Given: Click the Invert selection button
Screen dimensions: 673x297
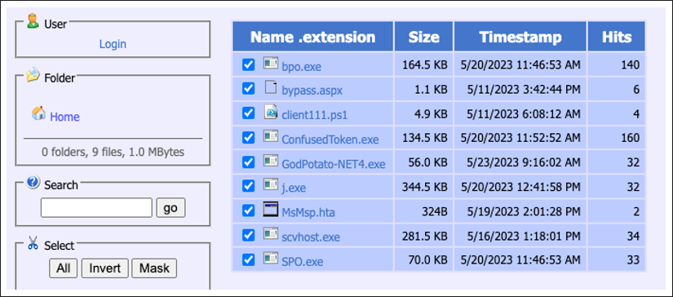Looking at the screenshot, I should (x=104, y=268).
